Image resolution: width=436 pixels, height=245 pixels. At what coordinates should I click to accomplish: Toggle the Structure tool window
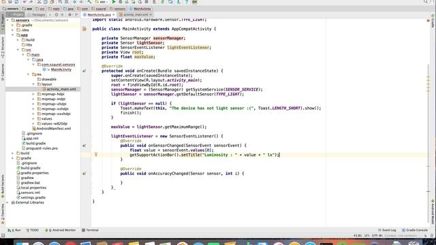[3, 47]
